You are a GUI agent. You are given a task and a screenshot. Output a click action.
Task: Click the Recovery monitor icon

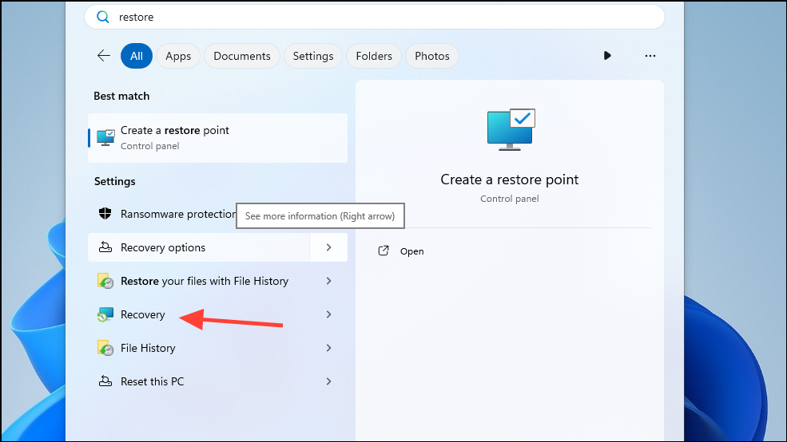tap(105, 314)
